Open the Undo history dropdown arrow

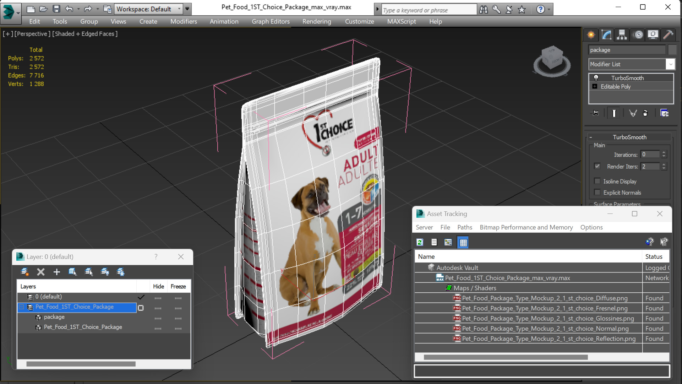coord(78,9)
